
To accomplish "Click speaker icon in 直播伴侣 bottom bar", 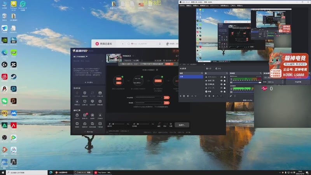I will tap(134, 124).
